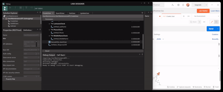The image size is (223, 92).
Task: Click Beautify in the Postman body editor
Action: tap(215, 39)
